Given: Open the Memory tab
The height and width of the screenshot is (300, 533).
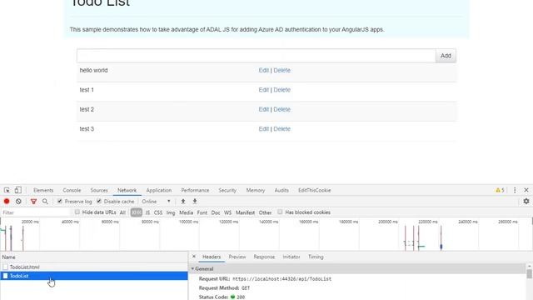Looking at the screenshot, I should 256,190.
